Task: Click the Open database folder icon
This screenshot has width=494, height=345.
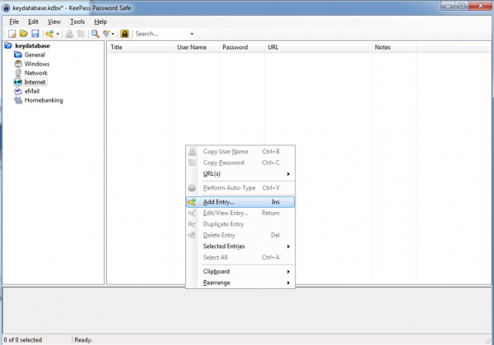Action: pos(24,34)
